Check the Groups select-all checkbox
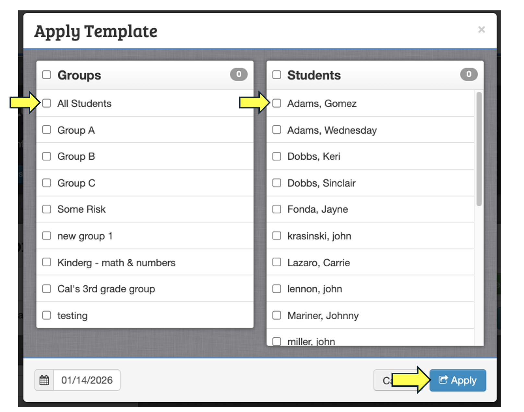 (x=47, y=75)
